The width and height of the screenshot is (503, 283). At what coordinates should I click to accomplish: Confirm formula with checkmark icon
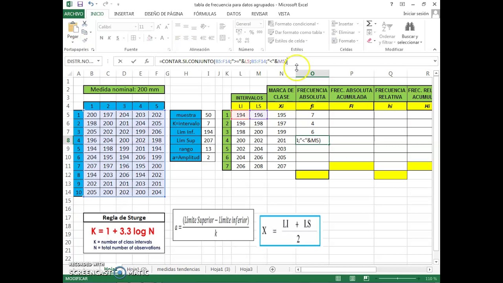tap(134, 61)
